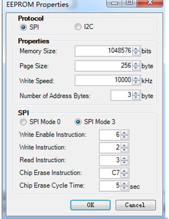The image size is (169, 219).
Task: Increase Read Instruction value
Action: click(124, 158)
